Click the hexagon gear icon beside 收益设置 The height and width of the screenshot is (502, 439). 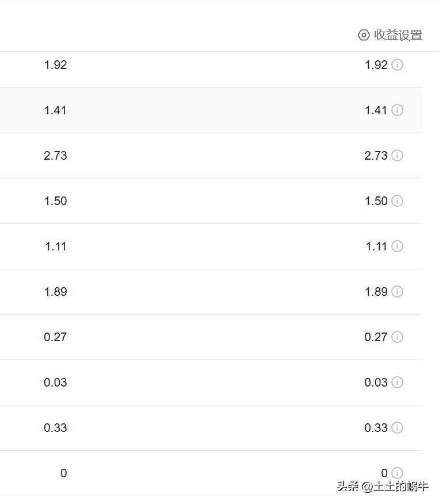[x=364, y=35]
